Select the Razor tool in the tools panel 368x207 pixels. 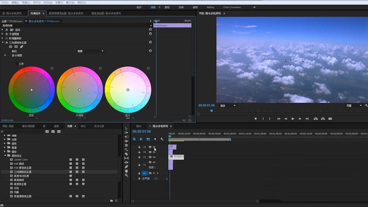coord(126,154)
